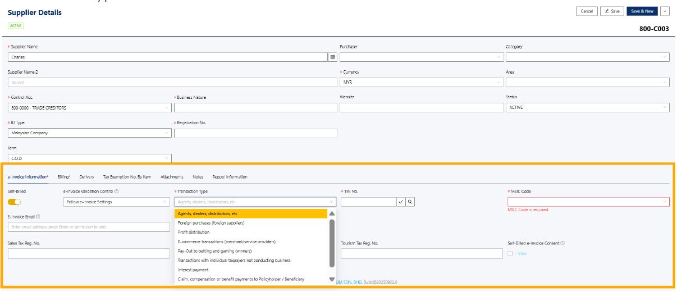This screenshot has width=677, height=291.
Task: Expand the Currency MYR dropdown
Action: [x=421, y=82]
